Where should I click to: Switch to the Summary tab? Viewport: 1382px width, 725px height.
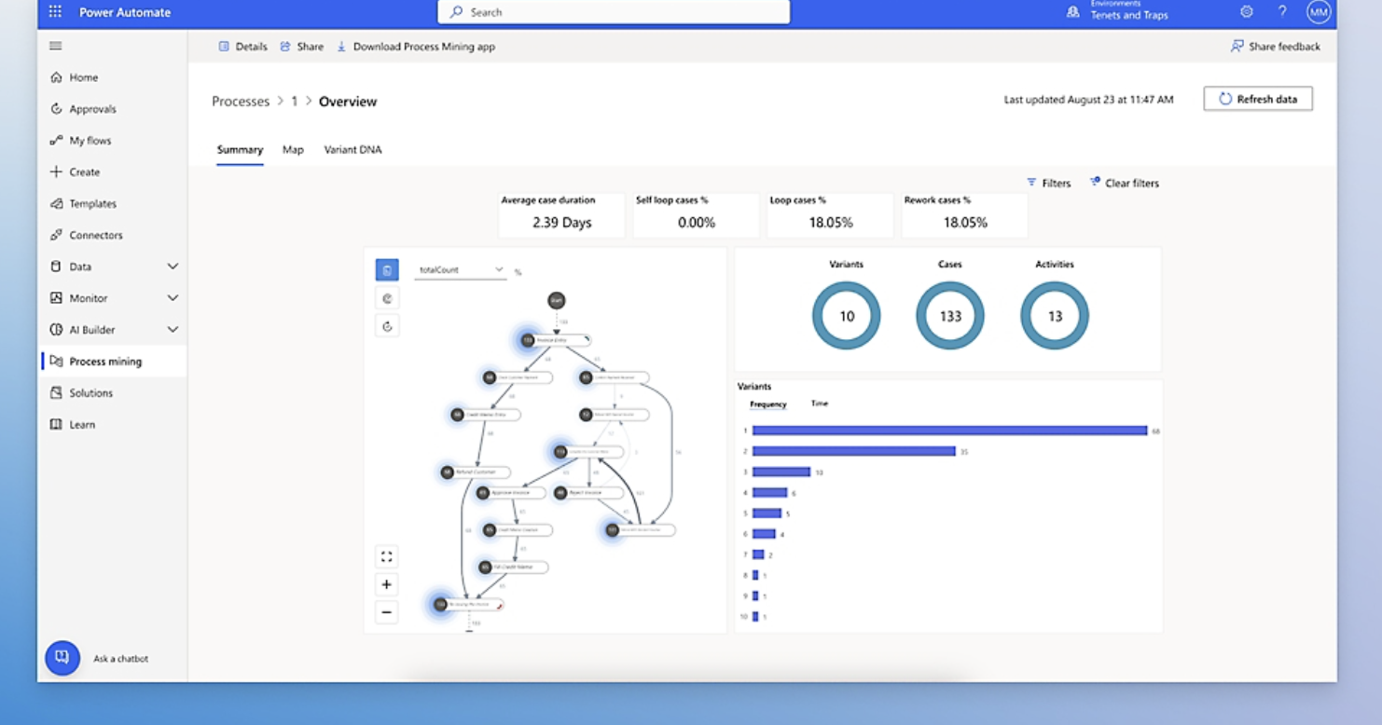pos(240,150)
